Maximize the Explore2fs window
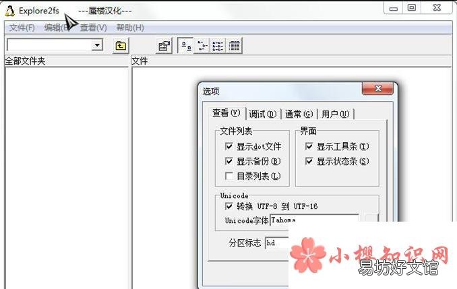 point(412,8)
